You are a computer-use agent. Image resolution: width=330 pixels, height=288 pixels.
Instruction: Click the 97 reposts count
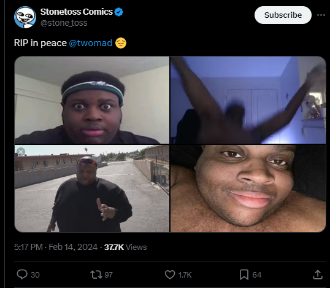pyautogui.click(x=109, y=275)
